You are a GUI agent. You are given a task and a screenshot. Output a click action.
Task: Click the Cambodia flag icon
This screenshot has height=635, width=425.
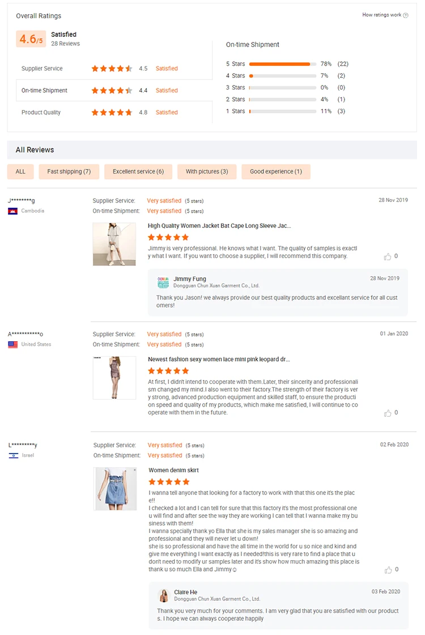coord(12,211)
